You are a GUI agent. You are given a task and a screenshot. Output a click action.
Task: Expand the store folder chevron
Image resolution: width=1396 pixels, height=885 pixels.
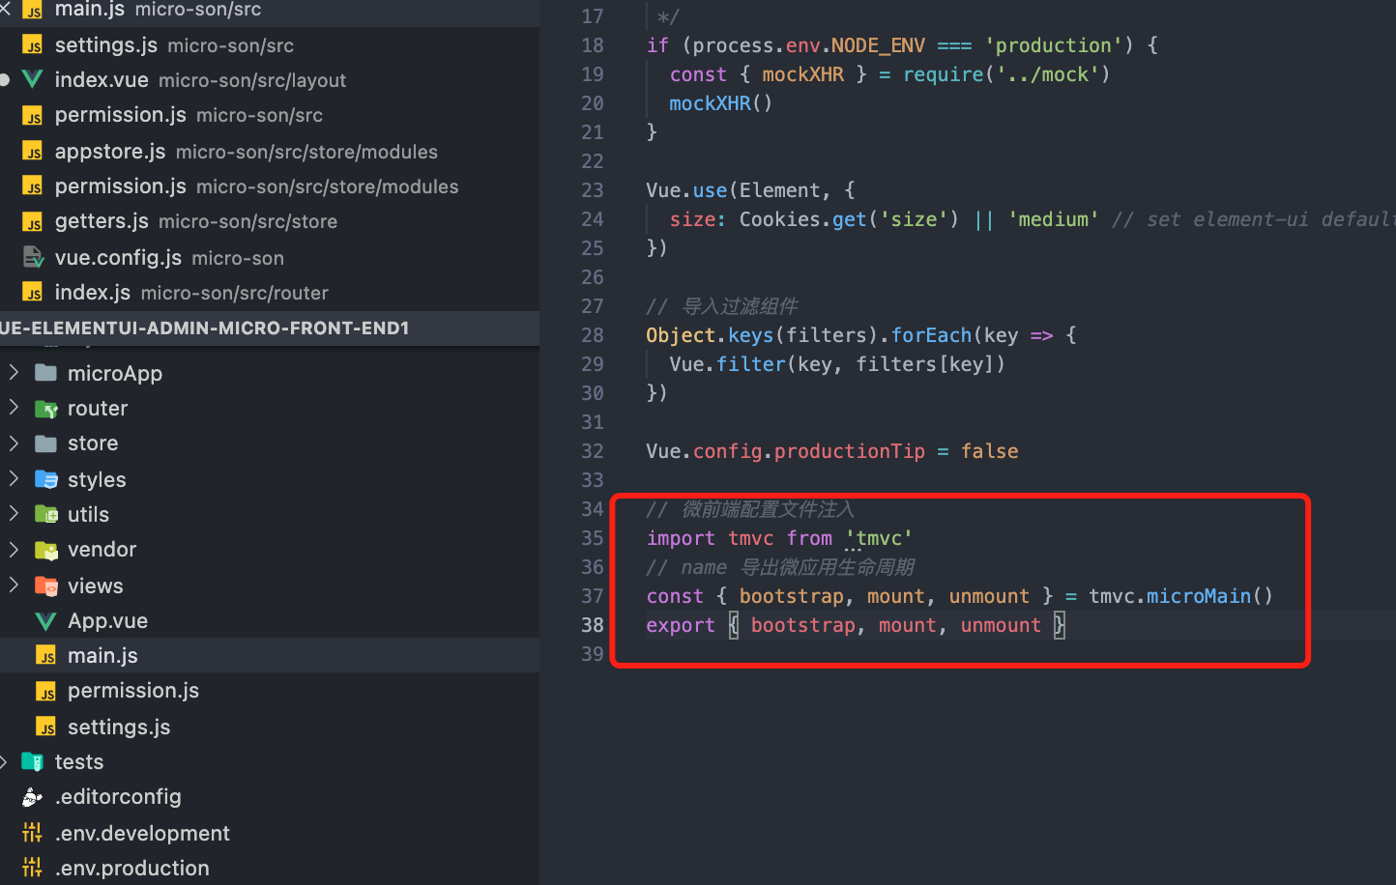click(x=14, y=442)
